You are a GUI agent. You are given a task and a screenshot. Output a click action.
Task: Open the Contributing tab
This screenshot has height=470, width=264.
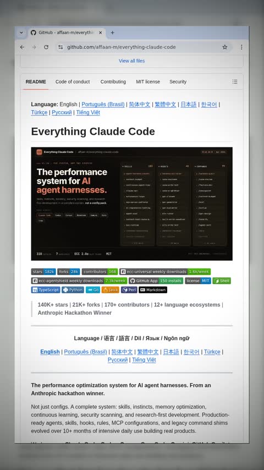(x=113, y=81)
